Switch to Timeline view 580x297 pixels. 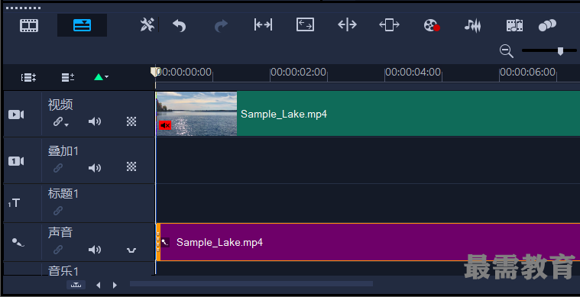(x=82, y=25)
